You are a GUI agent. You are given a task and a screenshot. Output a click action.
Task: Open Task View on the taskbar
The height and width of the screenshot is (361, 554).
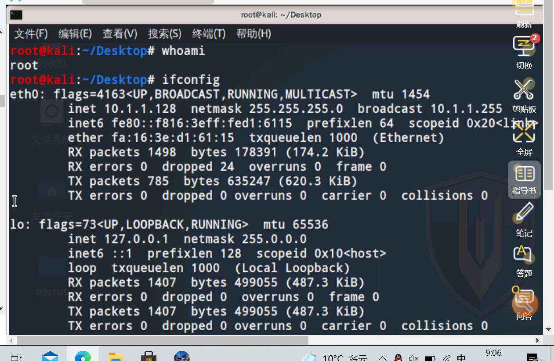[16, 357]
